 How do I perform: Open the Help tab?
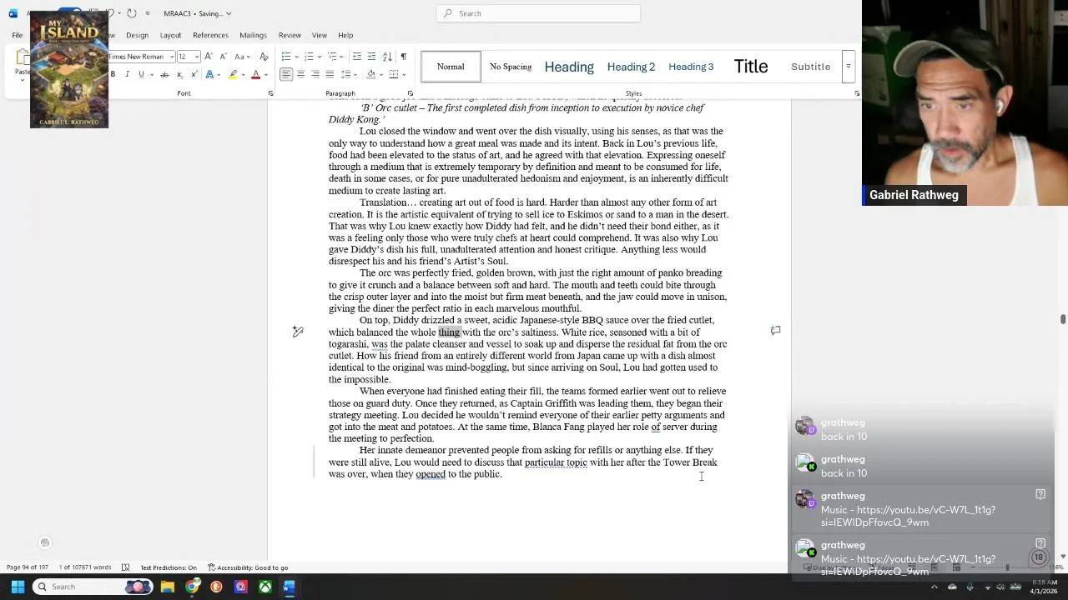pyautogui.click(x=345, y=35)
